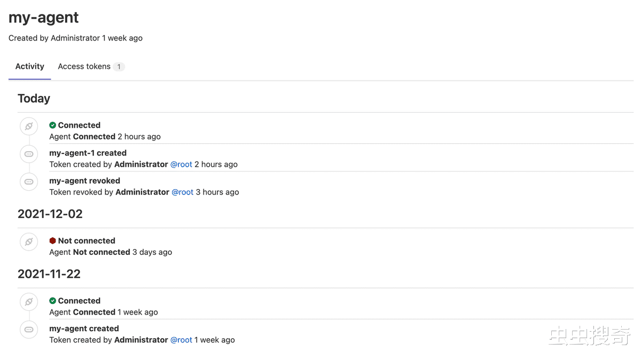Select the Activity tab

[x=29, y=66]
